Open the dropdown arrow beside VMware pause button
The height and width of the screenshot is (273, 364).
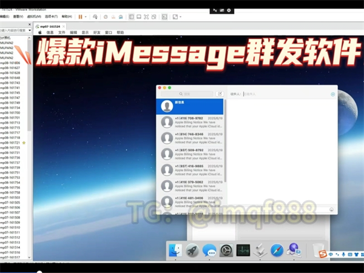click(86, 17)
